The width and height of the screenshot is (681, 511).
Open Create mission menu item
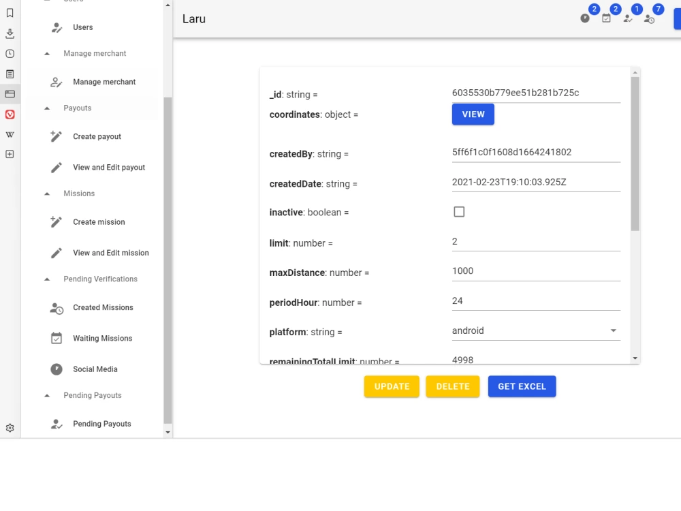point(99,222)
